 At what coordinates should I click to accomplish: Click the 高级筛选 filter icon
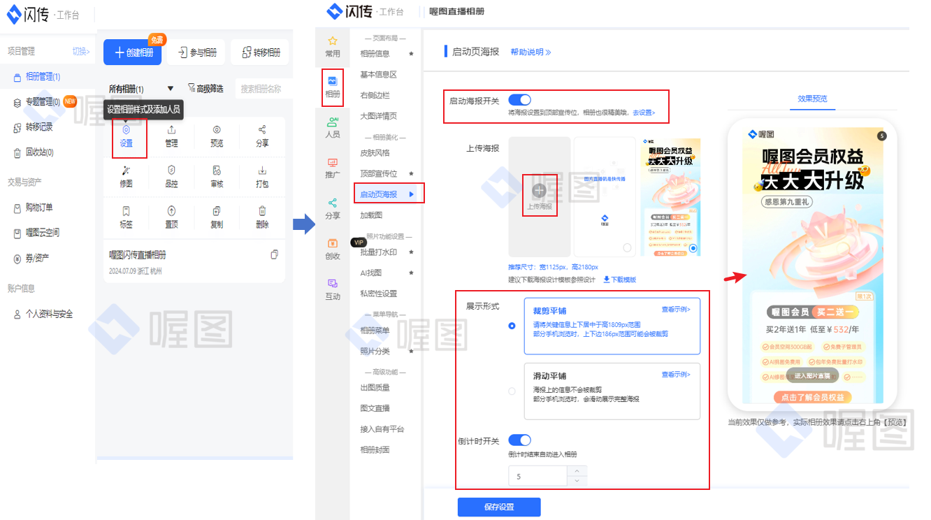click(192, 88)
